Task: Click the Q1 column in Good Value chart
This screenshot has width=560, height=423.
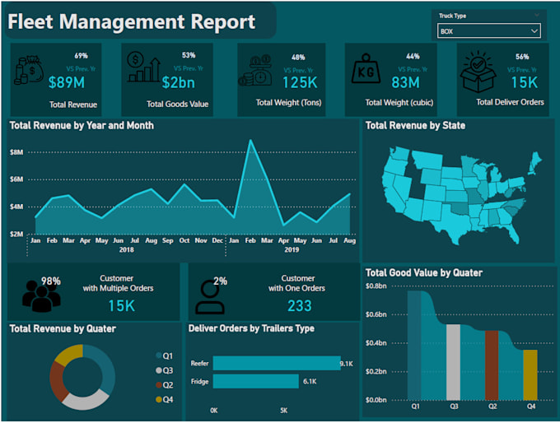Action: pyautogui.click(x=414, y=346)
